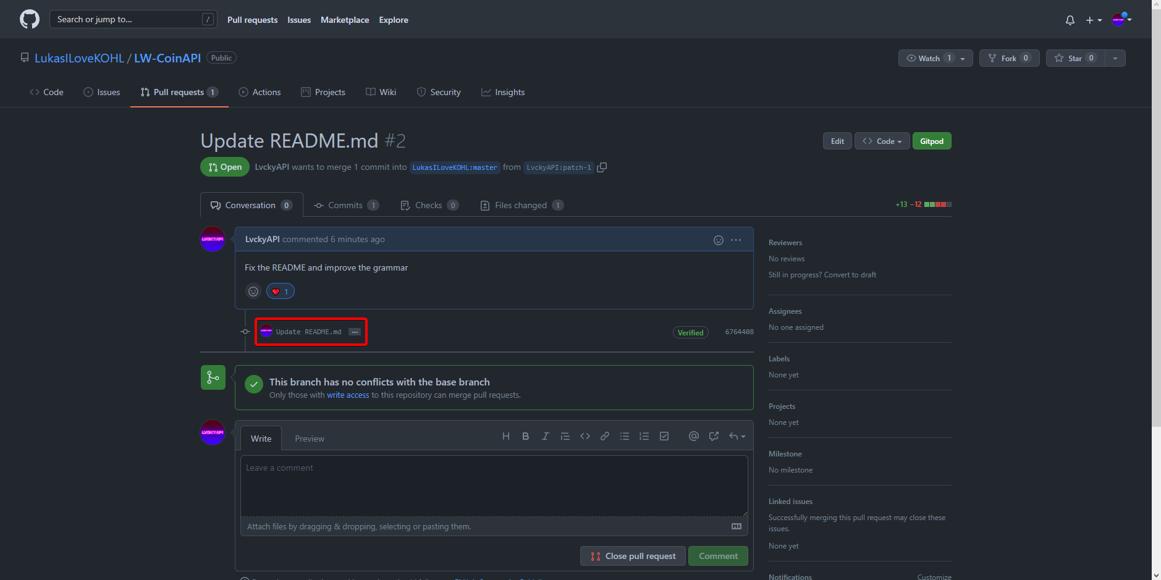The image size is (1161, 580).
Task: Click the Bold formatting icon
Action: (525, 436)
